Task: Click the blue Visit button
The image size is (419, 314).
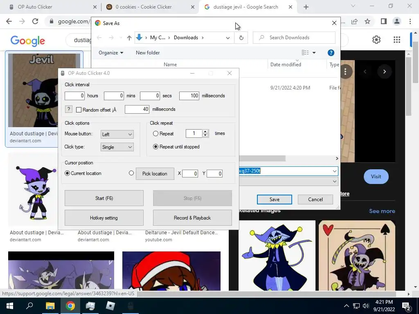Action: click(376, 177)
